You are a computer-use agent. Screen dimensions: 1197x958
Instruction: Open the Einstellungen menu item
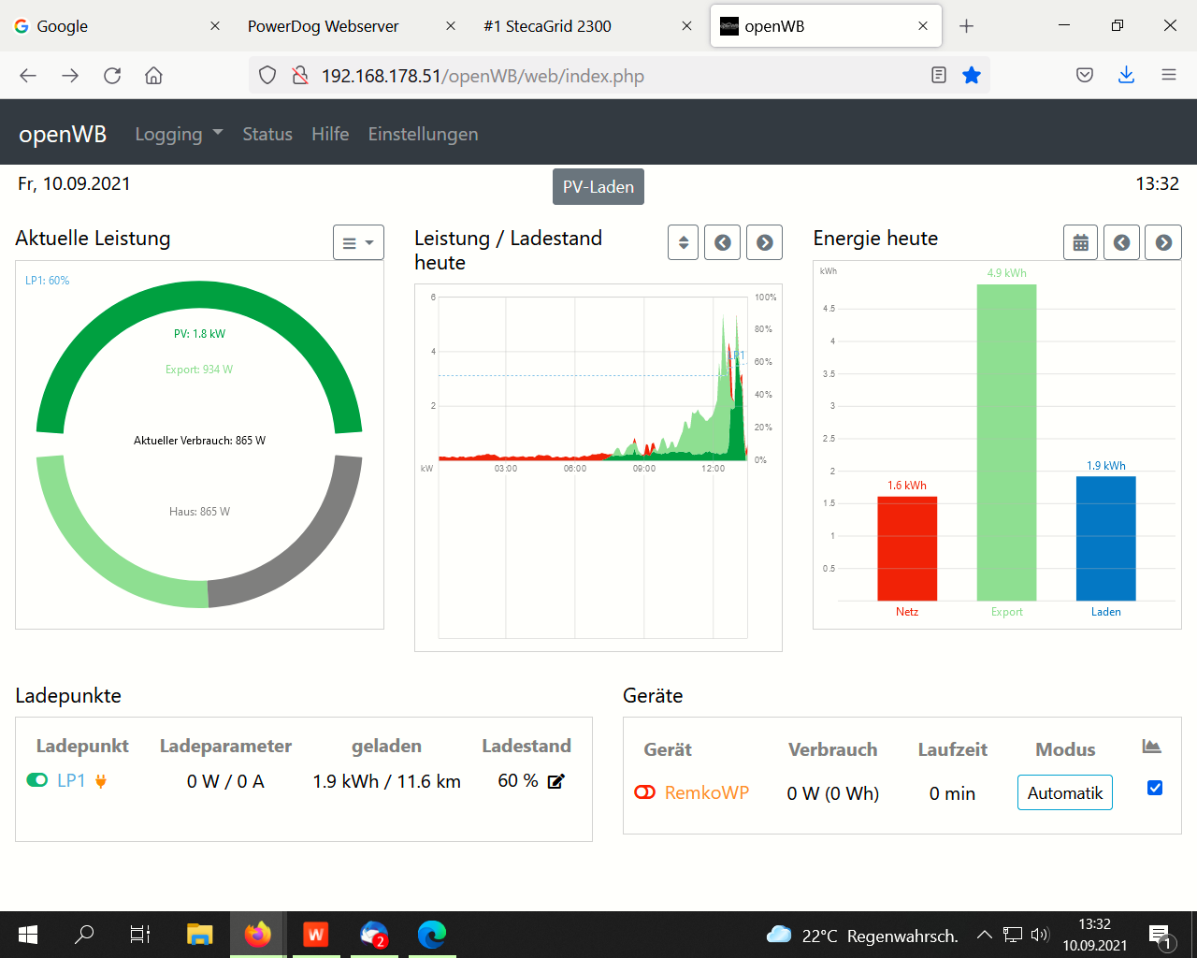tap(423, 134)
